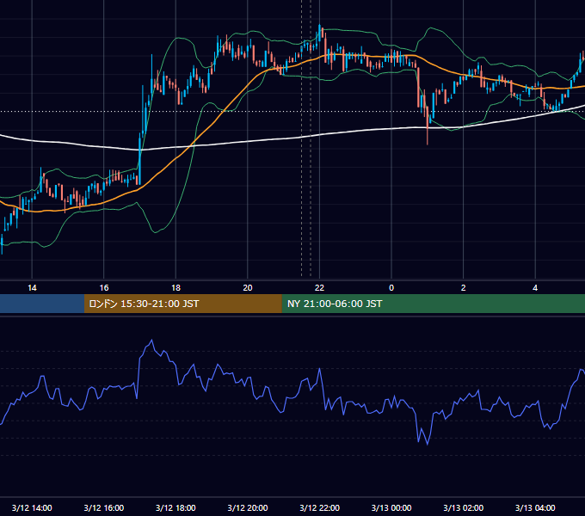
Task: Click the 3/12 14:00 date label
Action: tap(32, 507)
